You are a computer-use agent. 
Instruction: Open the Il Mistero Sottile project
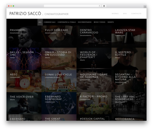[x=129, y=59]
